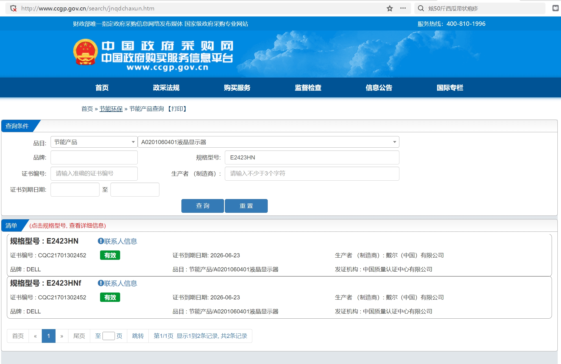
Task: Click the certificate expiry start date field
Action: [x=75, y=189]
